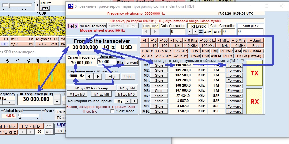Click the Undo button
Screen dimensions: 289x144
[x=128, y=77]
